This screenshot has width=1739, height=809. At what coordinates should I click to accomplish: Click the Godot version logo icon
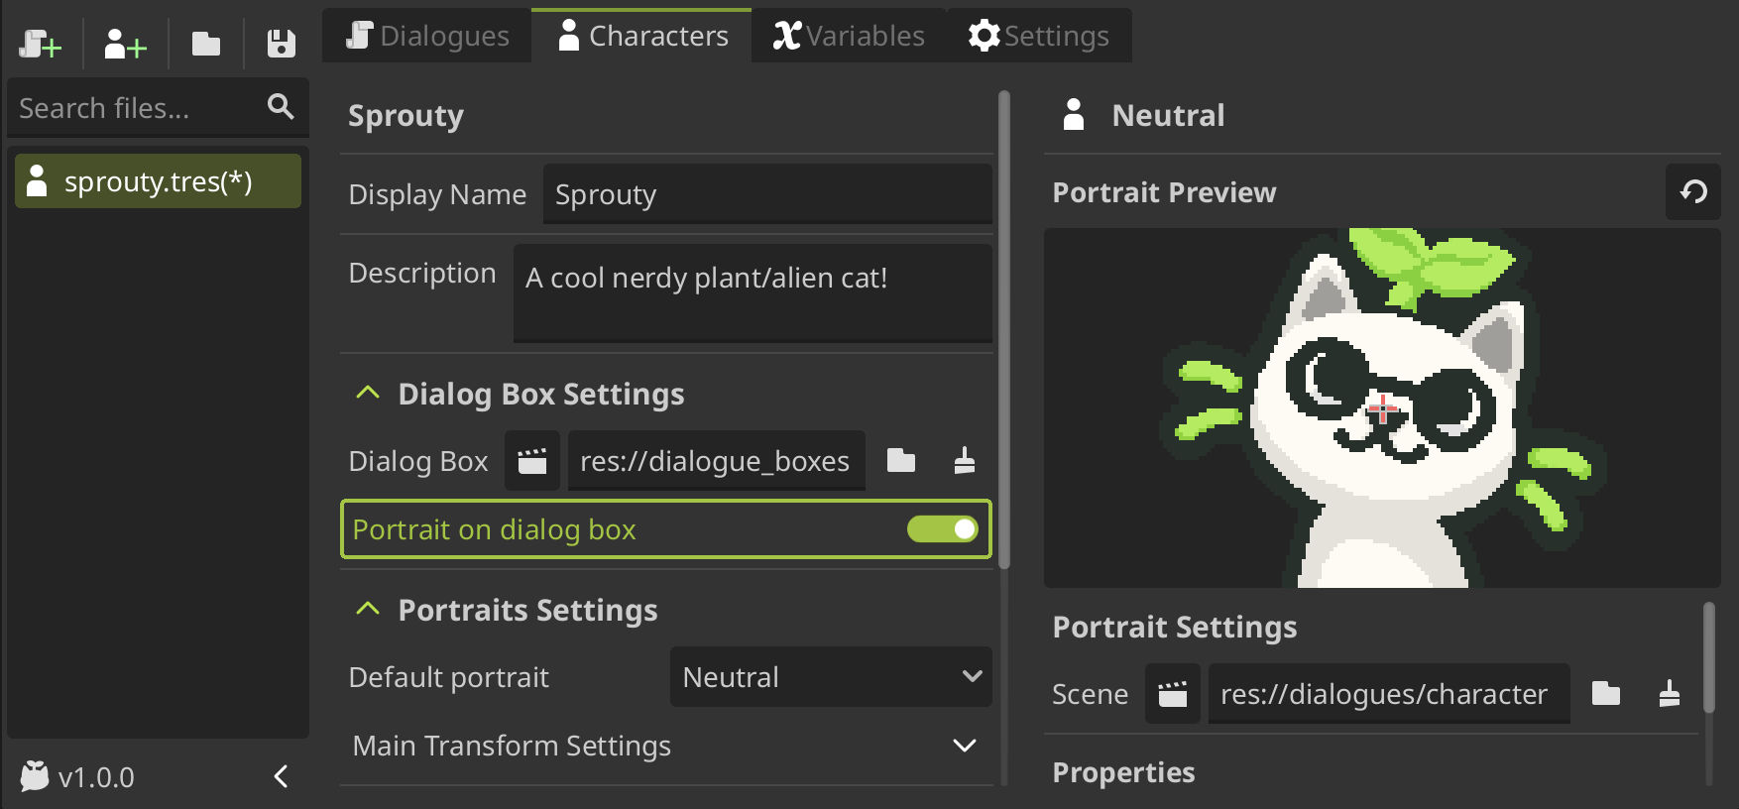35,776
